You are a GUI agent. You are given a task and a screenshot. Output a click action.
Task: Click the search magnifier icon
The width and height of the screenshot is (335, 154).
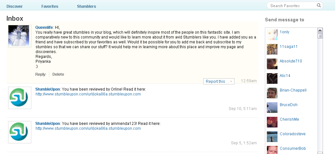click(319, 5)
